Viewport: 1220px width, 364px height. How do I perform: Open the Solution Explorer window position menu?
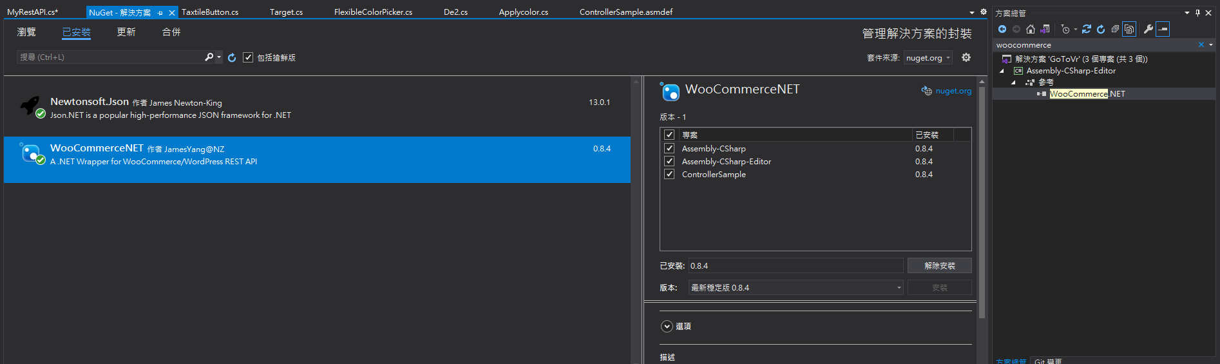point(1187,13)
